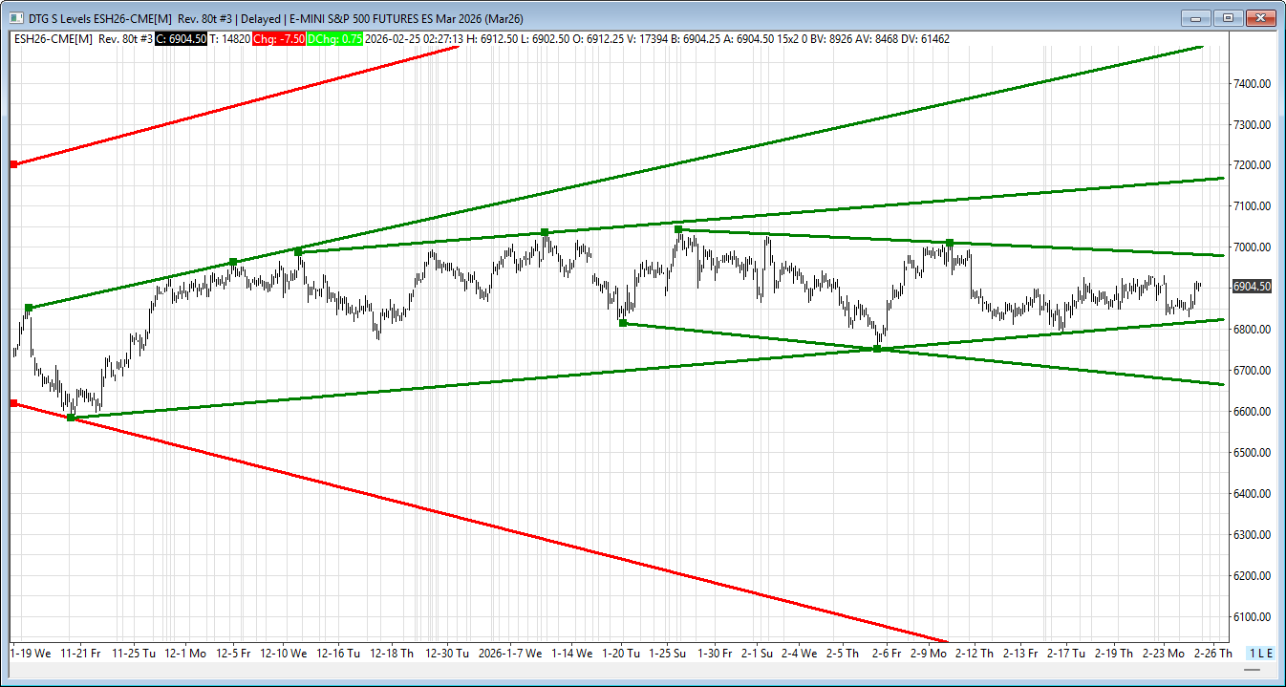1286x687 pixels.
Task: Pick the green anchor point above 12-5 Fr
Action: point(233,262)
